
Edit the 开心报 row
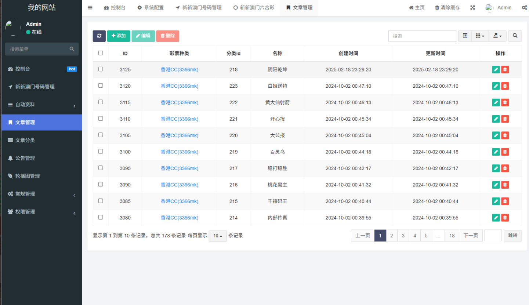496,119
